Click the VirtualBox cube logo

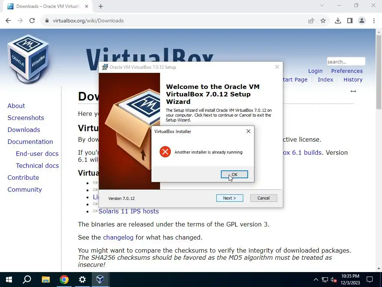pos(28,59)
